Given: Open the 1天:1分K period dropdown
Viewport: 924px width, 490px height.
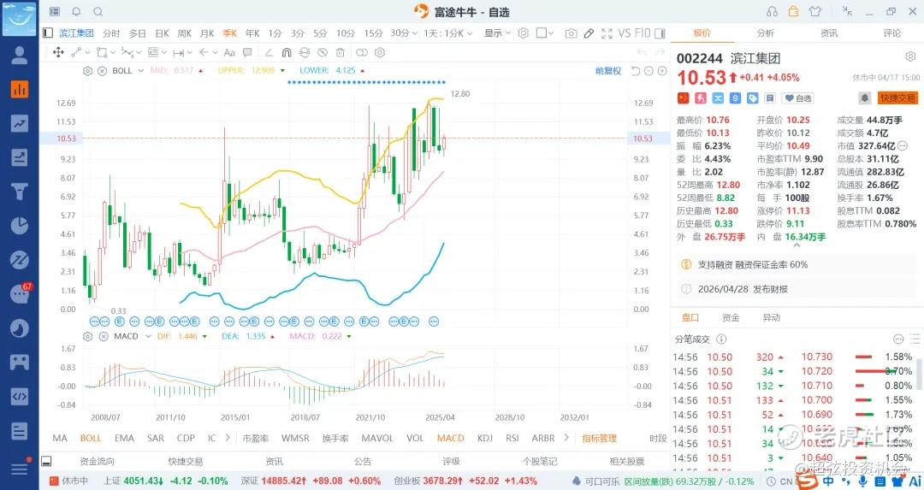Looking at the screenshot, I should pyautogui.click(x=447, y=33).
